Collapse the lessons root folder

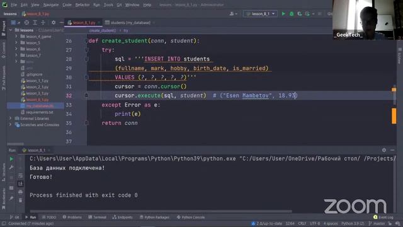(x=11, y=30)
